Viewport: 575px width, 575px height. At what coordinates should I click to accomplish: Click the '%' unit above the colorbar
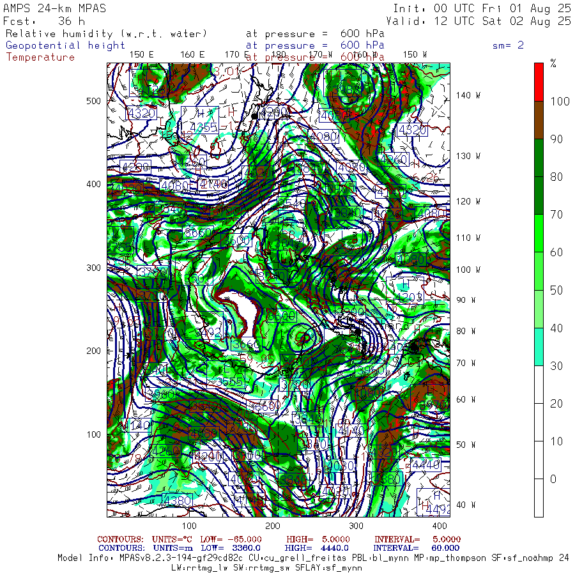coord(553,63)
